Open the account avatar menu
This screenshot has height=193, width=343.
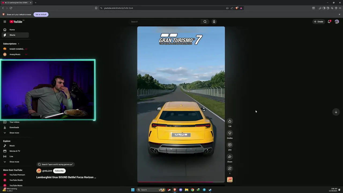coord(337,22)
